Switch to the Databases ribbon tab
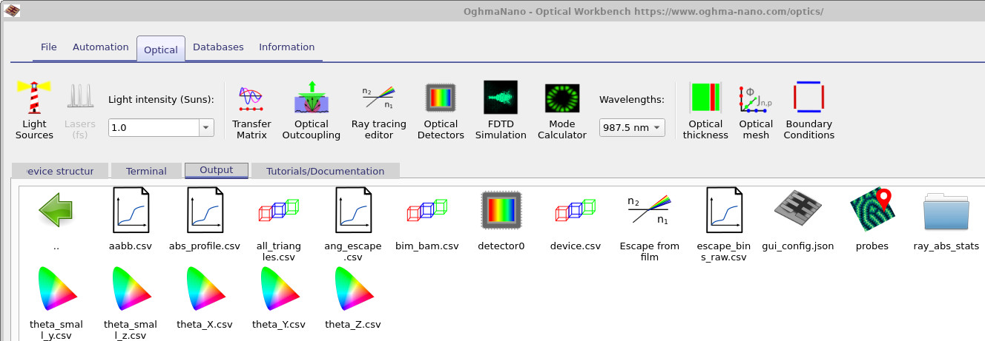 pyautogui.click(x=218, y=47)
